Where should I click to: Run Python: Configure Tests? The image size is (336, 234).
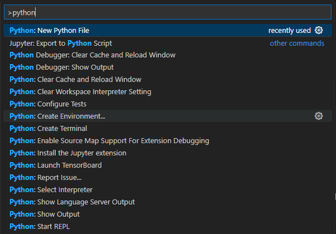[168, 104]
